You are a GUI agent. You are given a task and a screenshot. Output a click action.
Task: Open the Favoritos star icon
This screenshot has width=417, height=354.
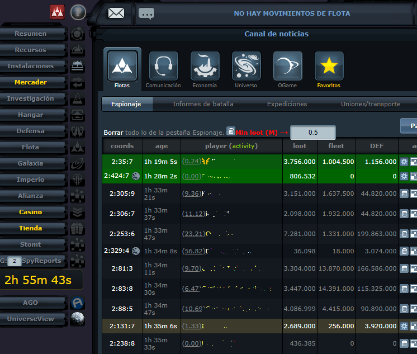pos(329,67)
